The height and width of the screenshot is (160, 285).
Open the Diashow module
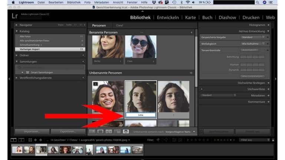coord(227,17)
